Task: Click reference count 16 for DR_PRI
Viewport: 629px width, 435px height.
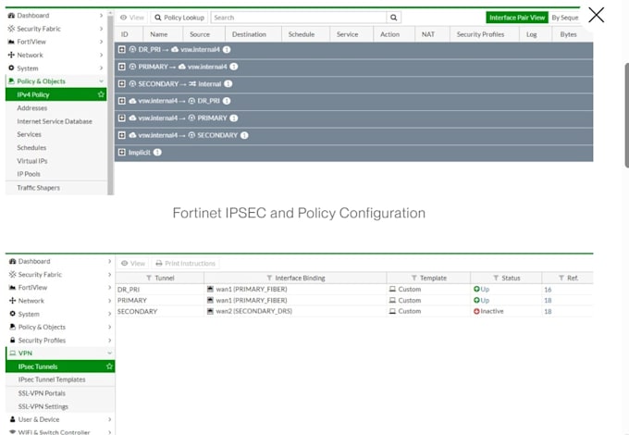Action: tap(548, 290)
